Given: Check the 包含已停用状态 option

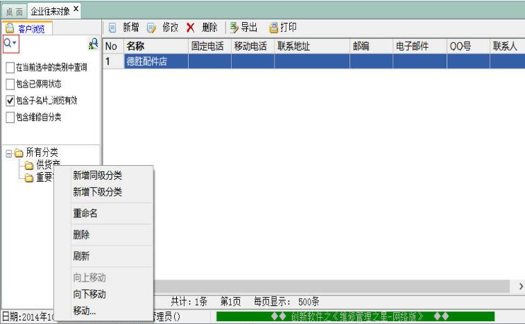Looking at the screenshot, I should tap(10, 84).
